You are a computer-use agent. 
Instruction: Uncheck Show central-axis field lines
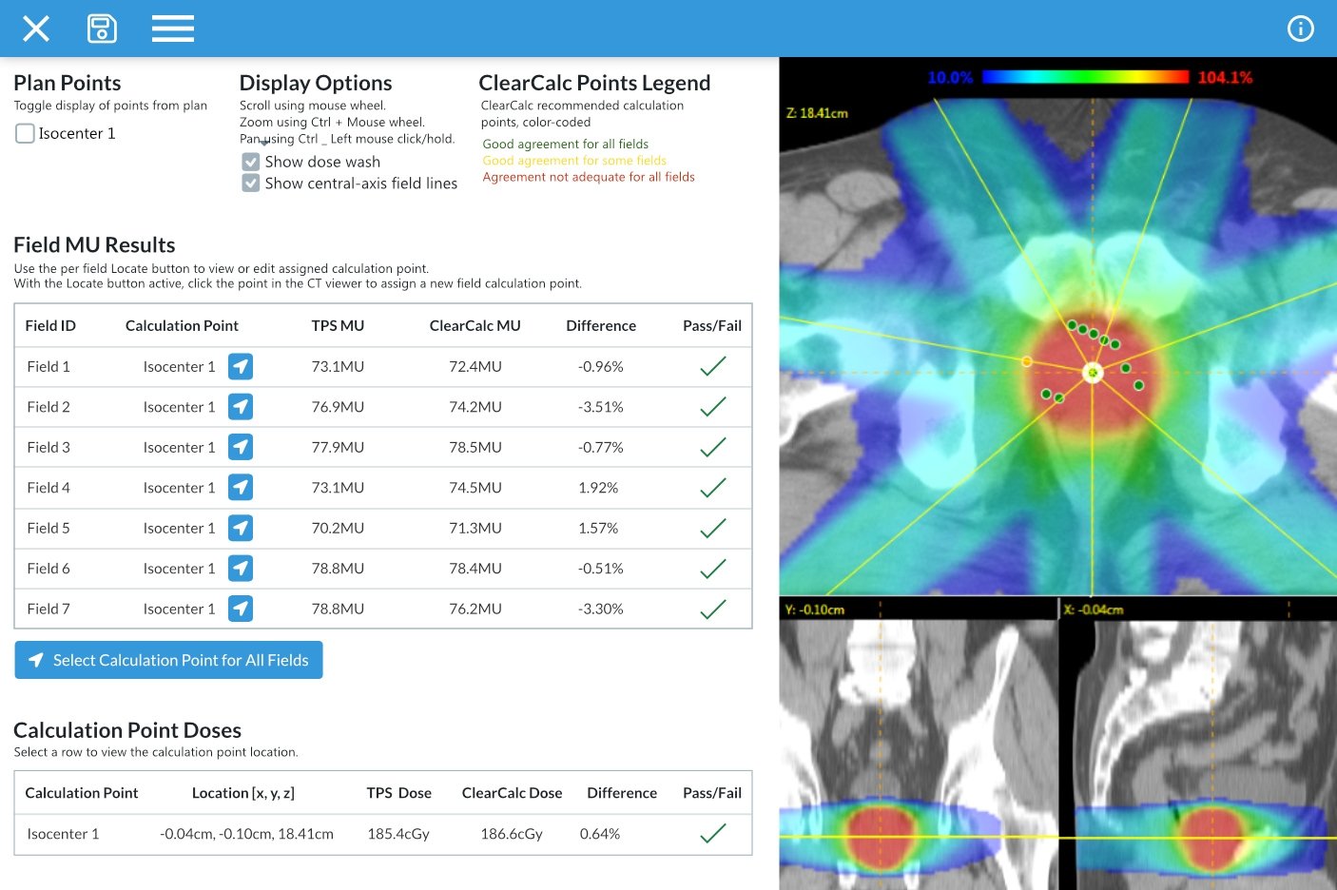pos(251,183)
